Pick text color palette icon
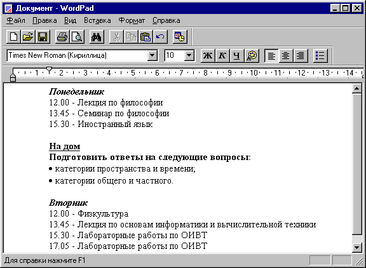 [252, 56]
